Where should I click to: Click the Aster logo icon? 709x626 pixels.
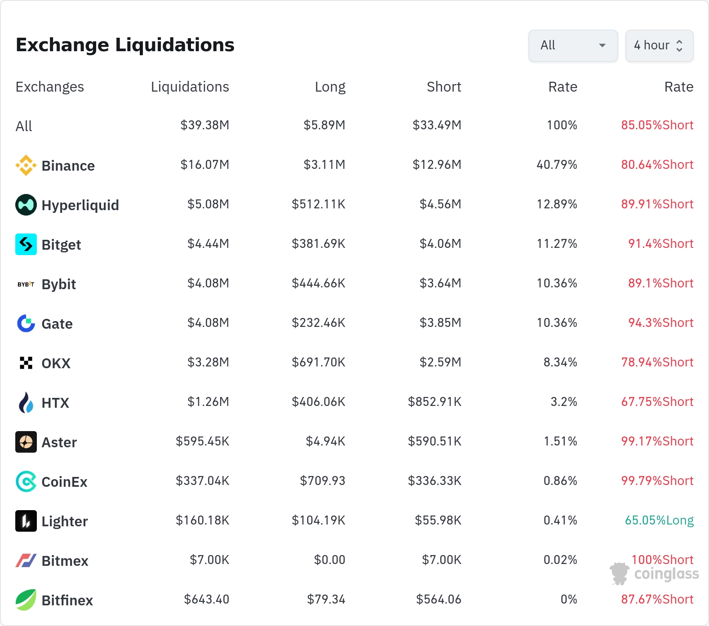tap(26, 442)
